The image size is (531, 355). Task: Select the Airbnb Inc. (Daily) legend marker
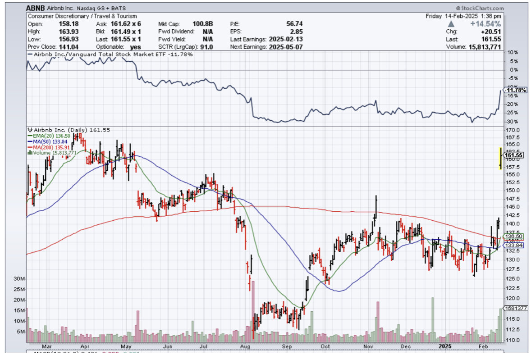tap(29, 129)
